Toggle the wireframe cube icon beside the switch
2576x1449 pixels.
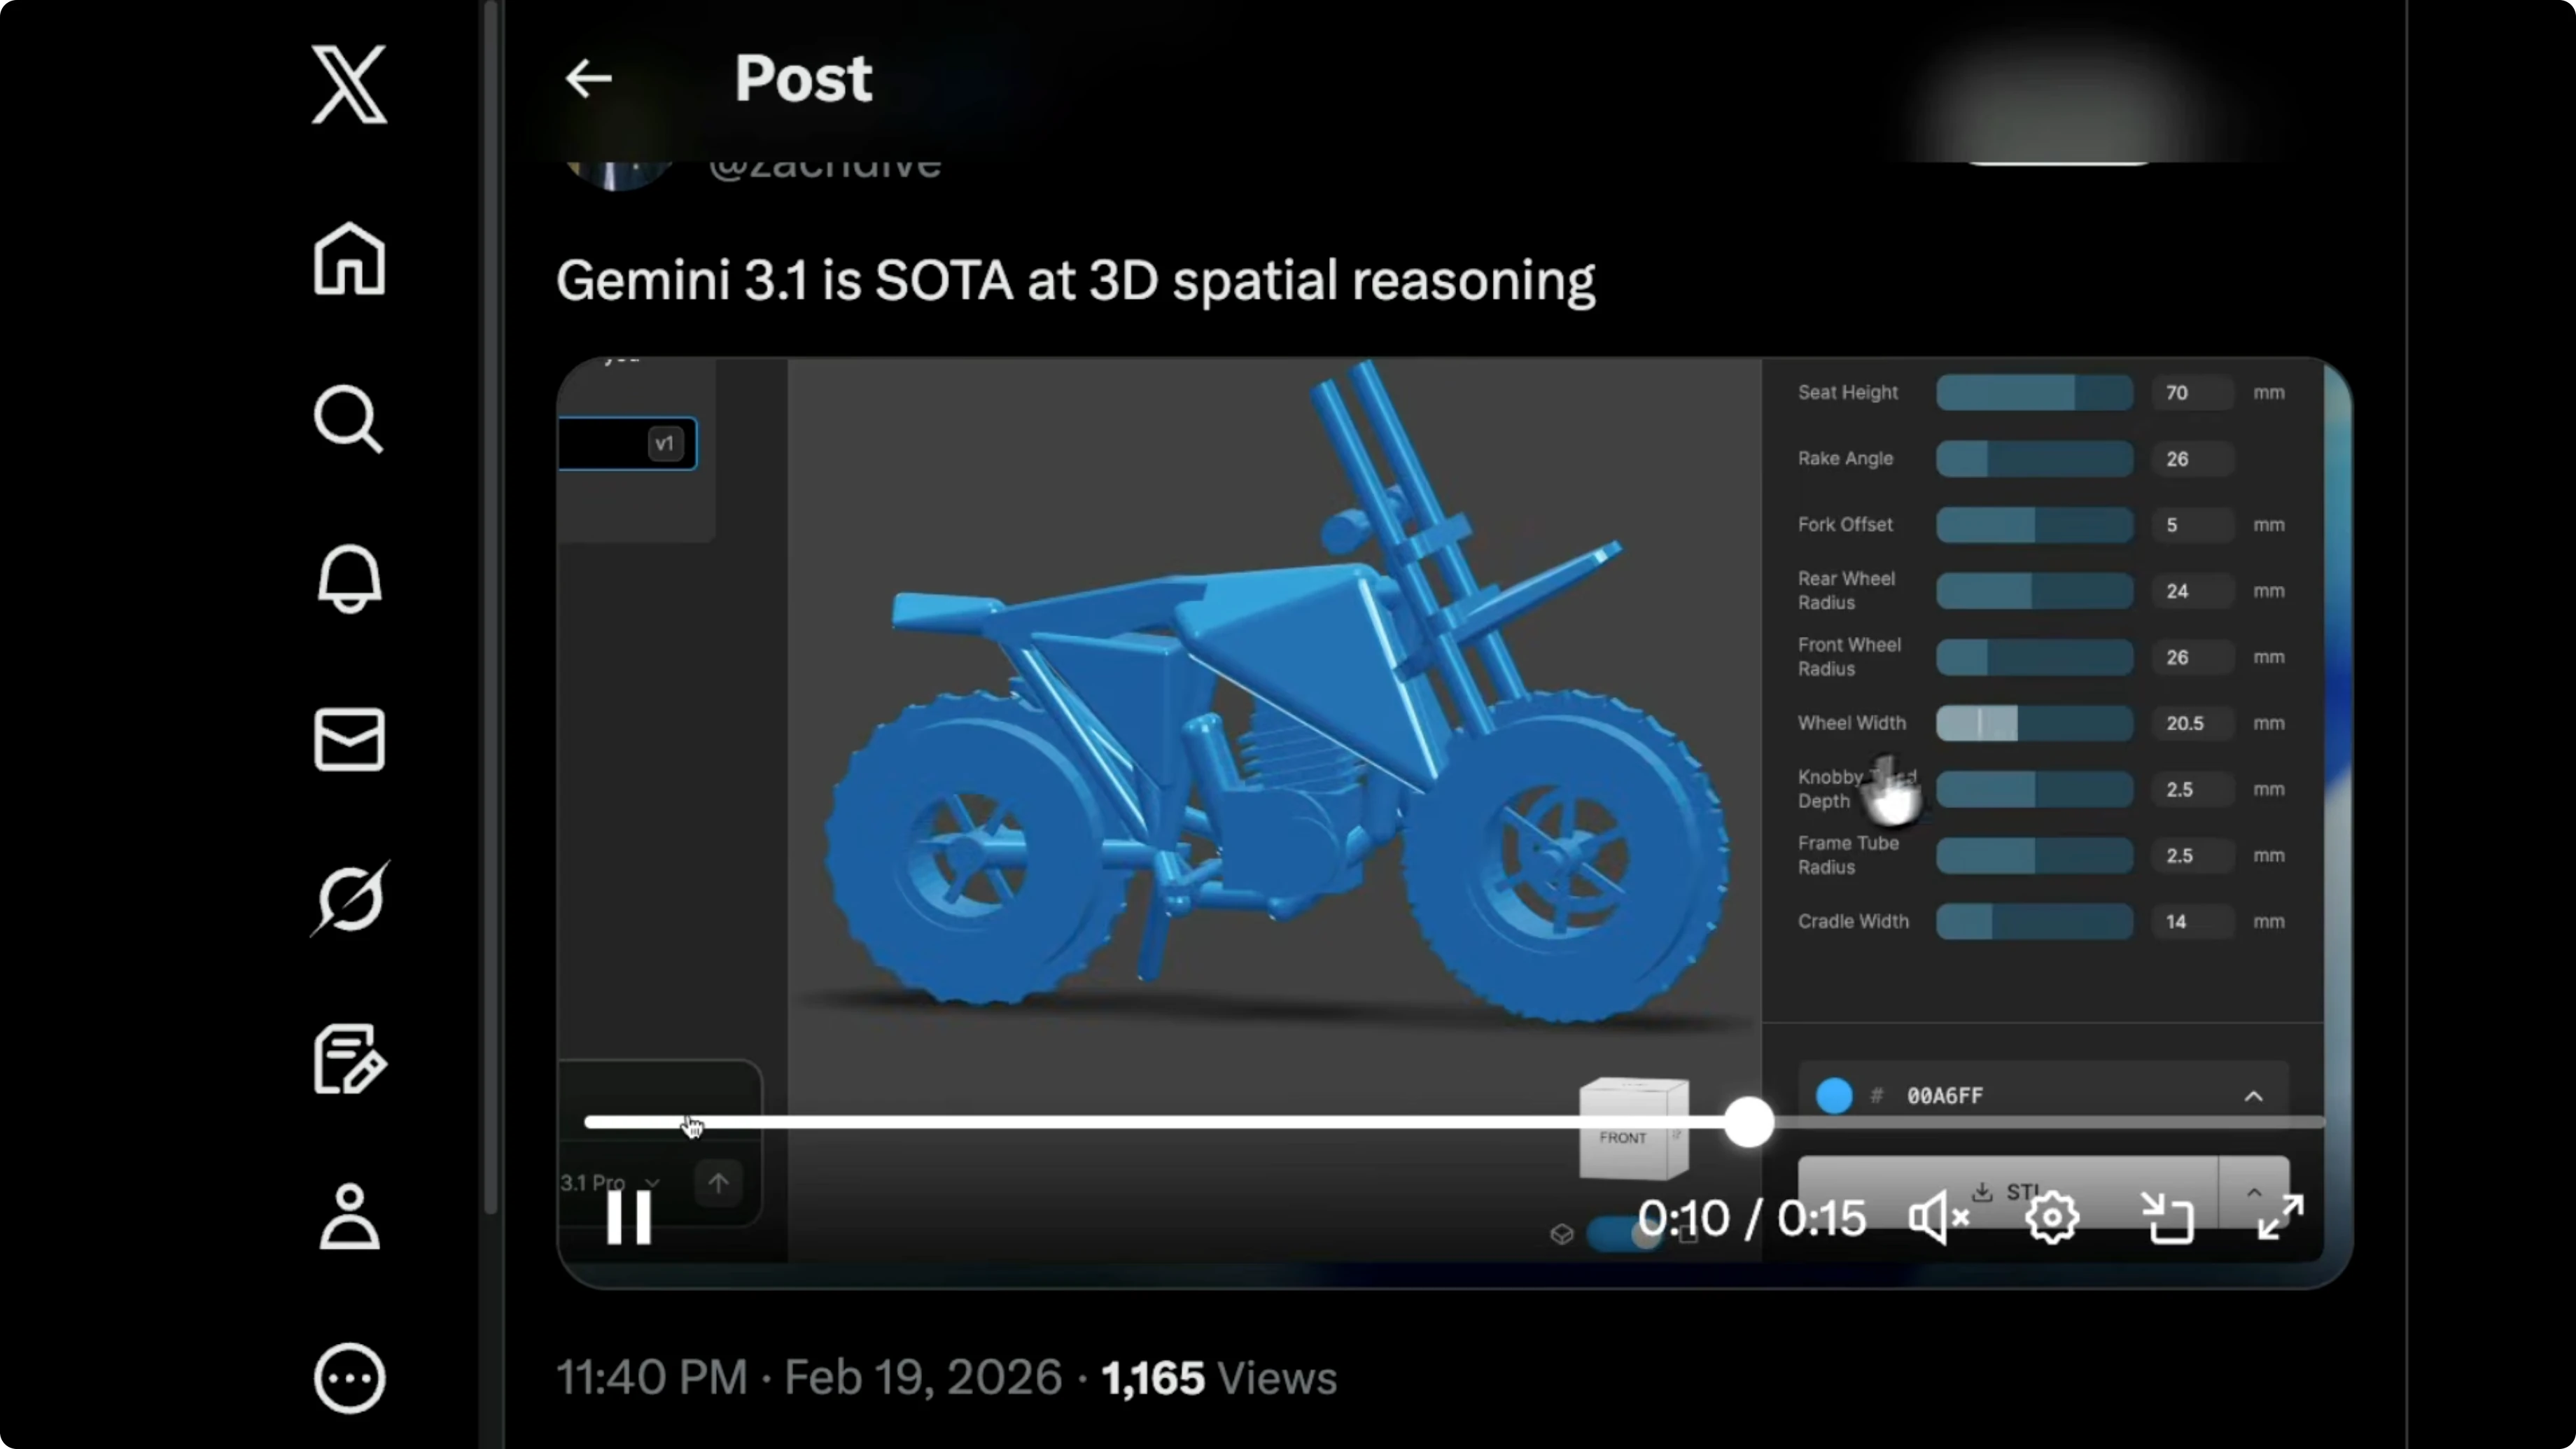1563,1234
